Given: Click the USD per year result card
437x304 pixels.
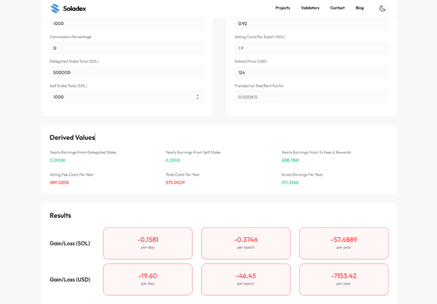Looking at the screenshot, I should pos(344,279).
